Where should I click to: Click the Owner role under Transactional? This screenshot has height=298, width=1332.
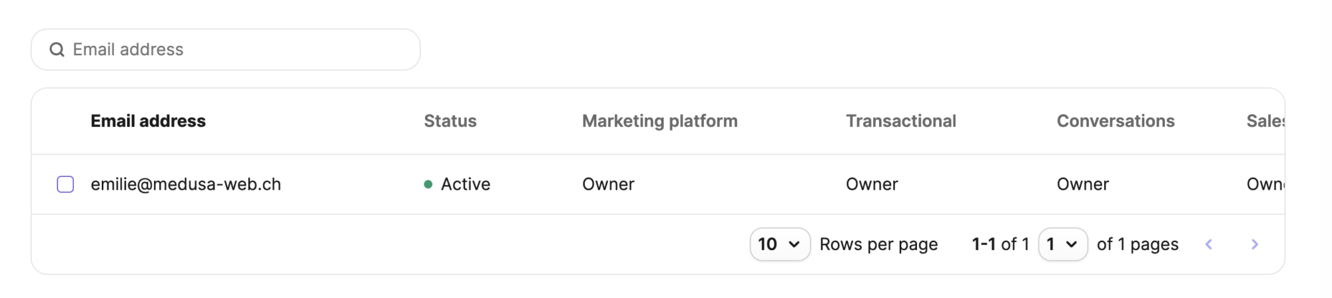coord(872,184)
